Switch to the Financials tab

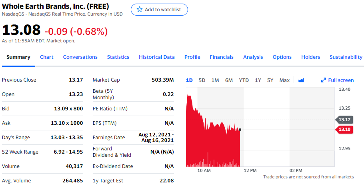222,57
